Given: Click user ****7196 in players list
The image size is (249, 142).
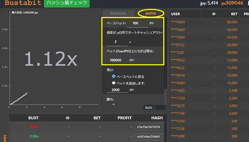Looking at the screenshot, I should pyautogui.click(x=178, y=113).
